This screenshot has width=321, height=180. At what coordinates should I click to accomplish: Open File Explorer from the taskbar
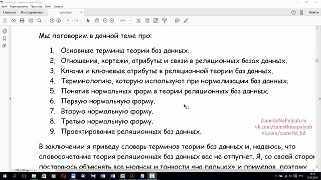tap(34, 176)
